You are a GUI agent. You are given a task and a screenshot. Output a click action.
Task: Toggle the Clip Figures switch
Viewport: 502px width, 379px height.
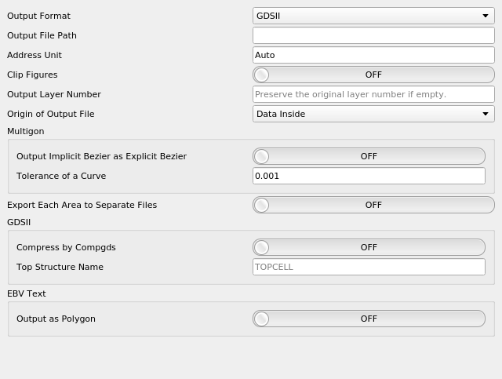[373, 75]
